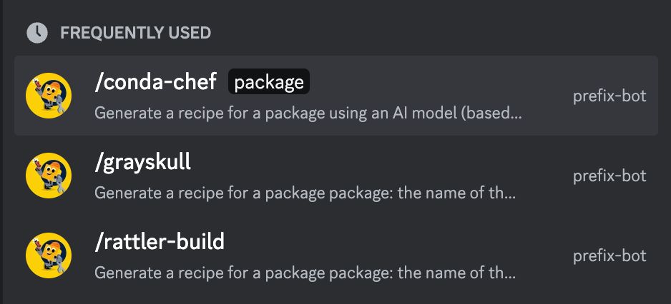Click the description text under /rattler-build
The width and height of the screenshot is (671, 304).
point(305,273)
